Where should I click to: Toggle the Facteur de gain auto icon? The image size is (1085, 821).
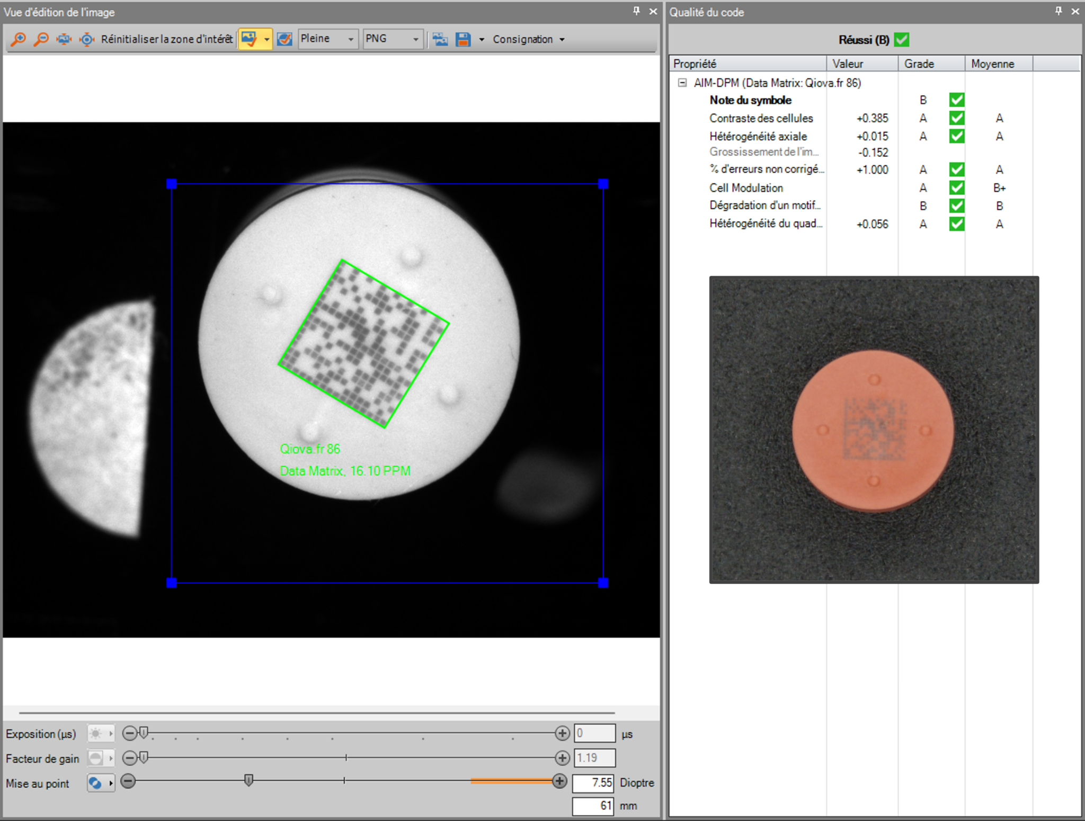coord(101,758)
